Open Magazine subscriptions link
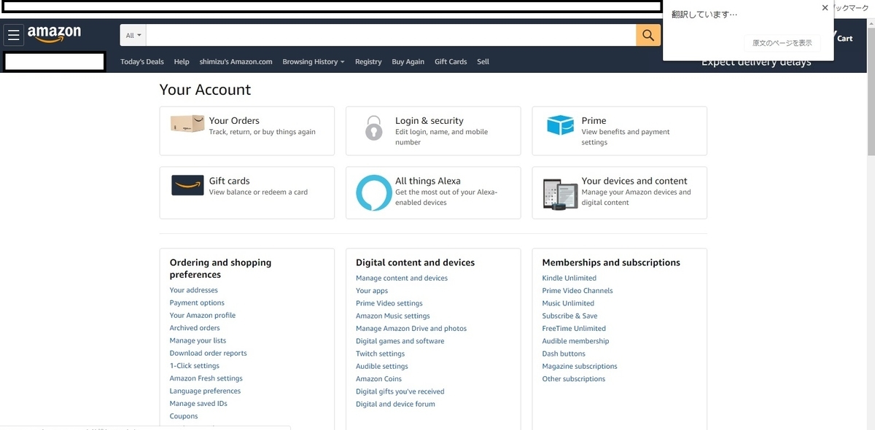Screen dimensions: 875x430 580,367
